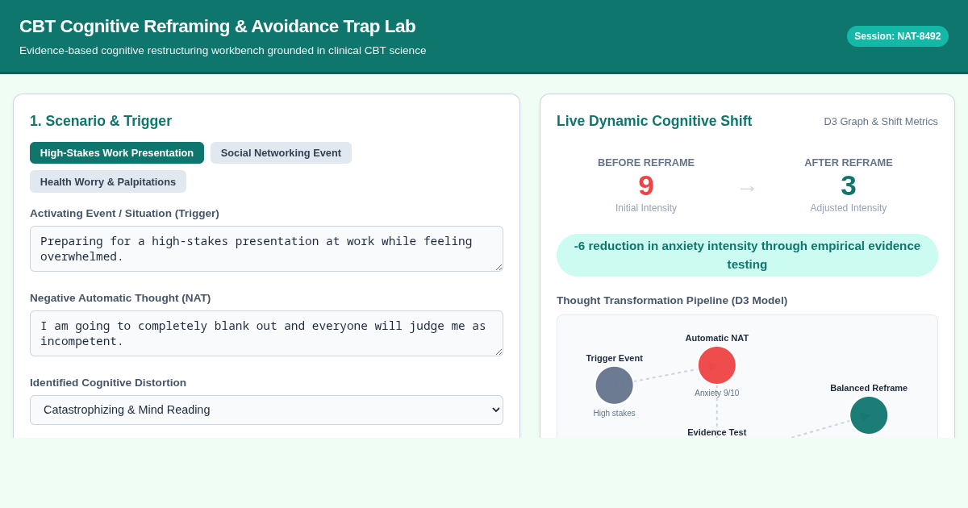Click the D3 Graph & Shift Metrics label
The image size is (968, 508).
point(881,121)
